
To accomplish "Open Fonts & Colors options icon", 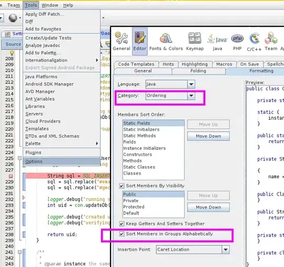I will pos(166,42).
